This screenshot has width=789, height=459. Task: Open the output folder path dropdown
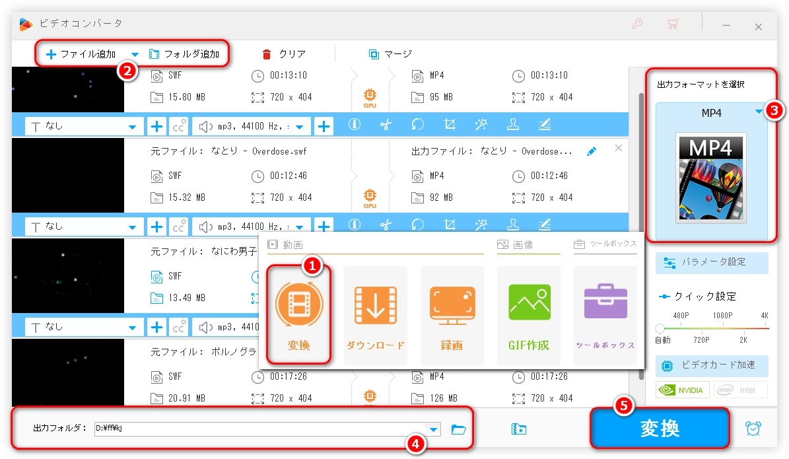point(433,430)
